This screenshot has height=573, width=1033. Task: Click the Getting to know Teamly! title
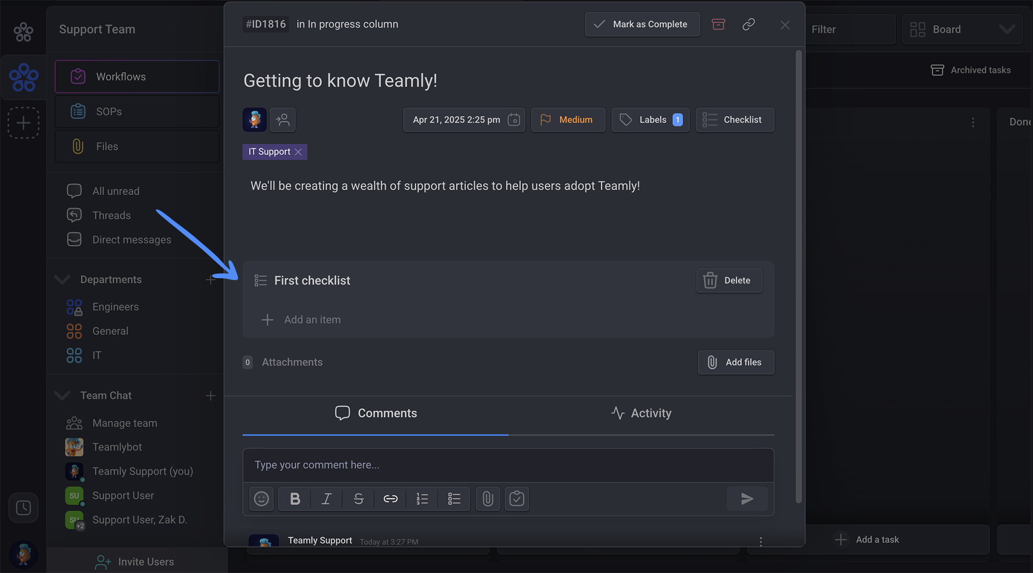pos(340,81)
